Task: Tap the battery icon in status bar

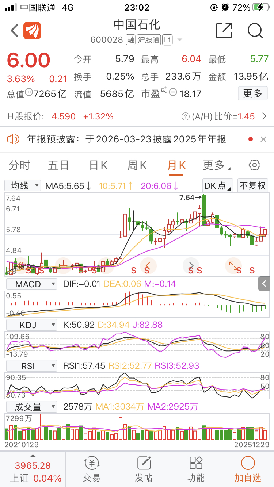Action: 260,7
